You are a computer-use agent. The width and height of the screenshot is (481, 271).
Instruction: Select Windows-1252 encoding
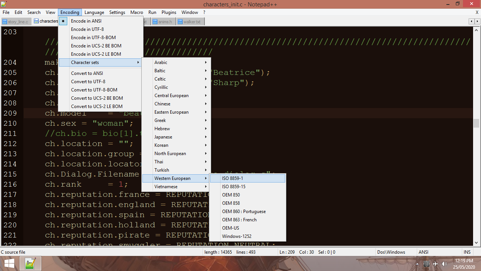coord(248,236)
